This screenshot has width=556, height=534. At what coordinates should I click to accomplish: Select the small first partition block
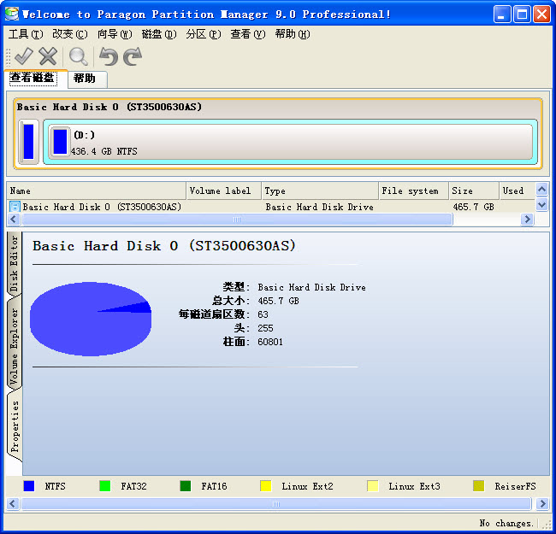pos(29,142)
